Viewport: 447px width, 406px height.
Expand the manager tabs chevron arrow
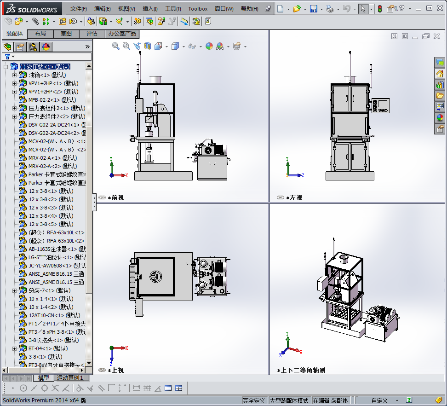point(87,47)
